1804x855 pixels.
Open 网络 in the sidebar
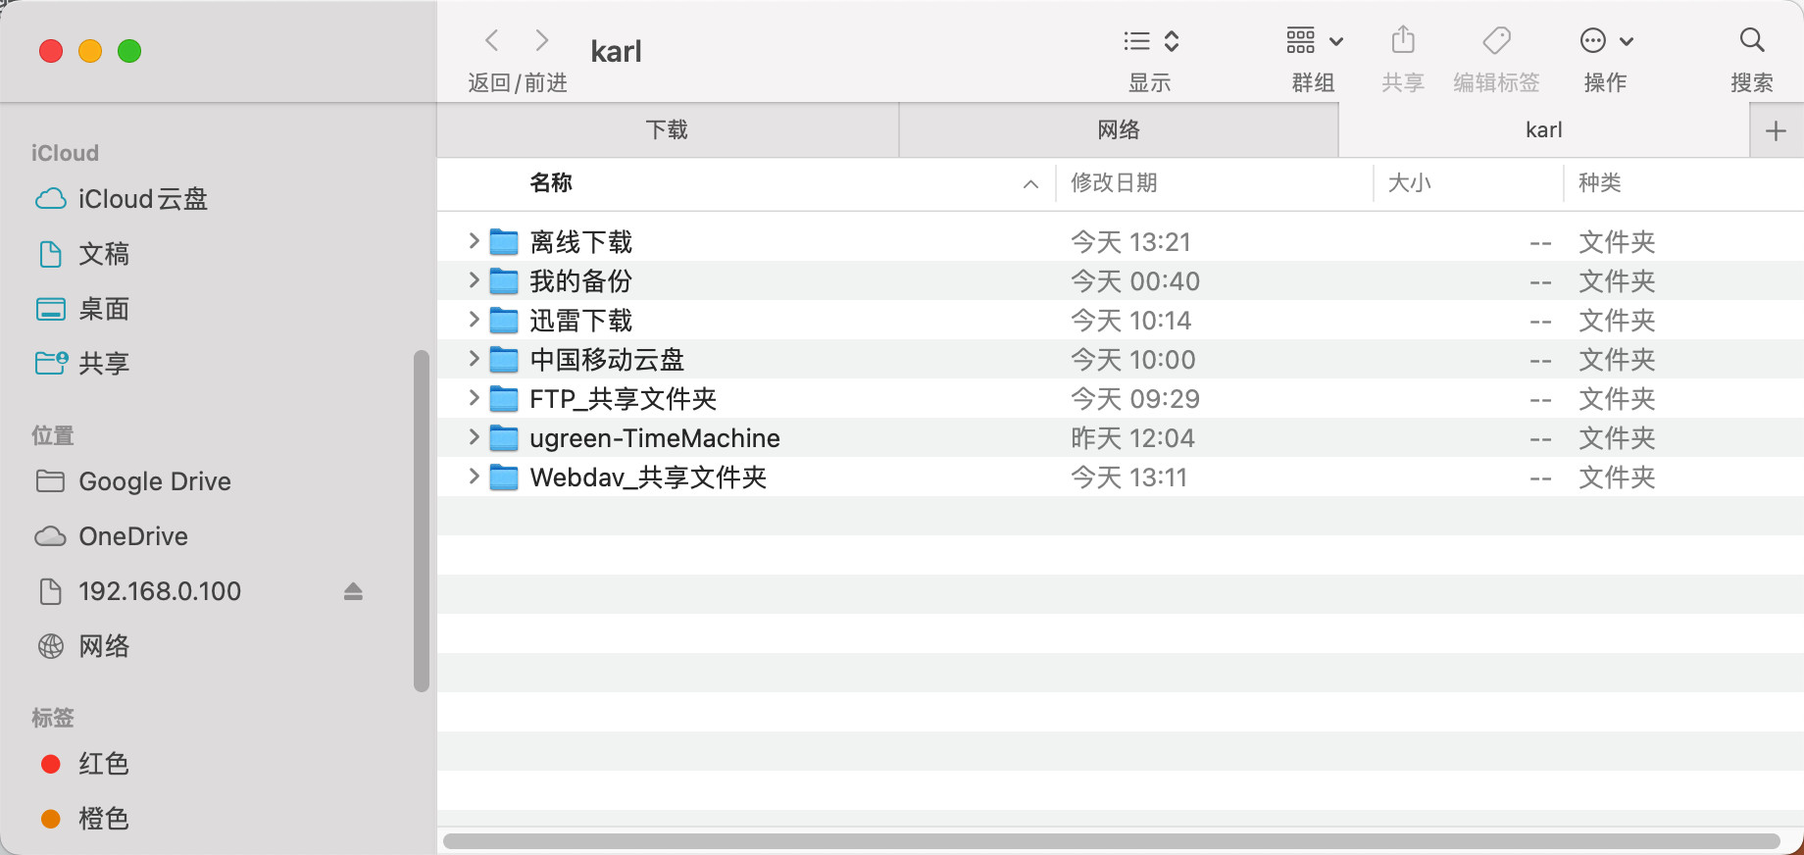tap(104, 646)
